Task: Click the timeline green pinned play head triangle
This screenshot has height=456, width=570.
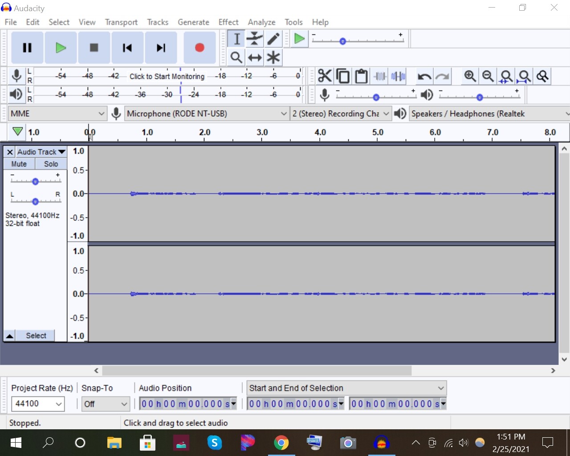Action: (x=17, y=132)
